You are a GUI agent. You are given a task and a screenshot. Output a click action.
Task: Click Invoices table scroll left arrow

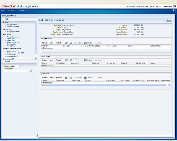point(42,85)
